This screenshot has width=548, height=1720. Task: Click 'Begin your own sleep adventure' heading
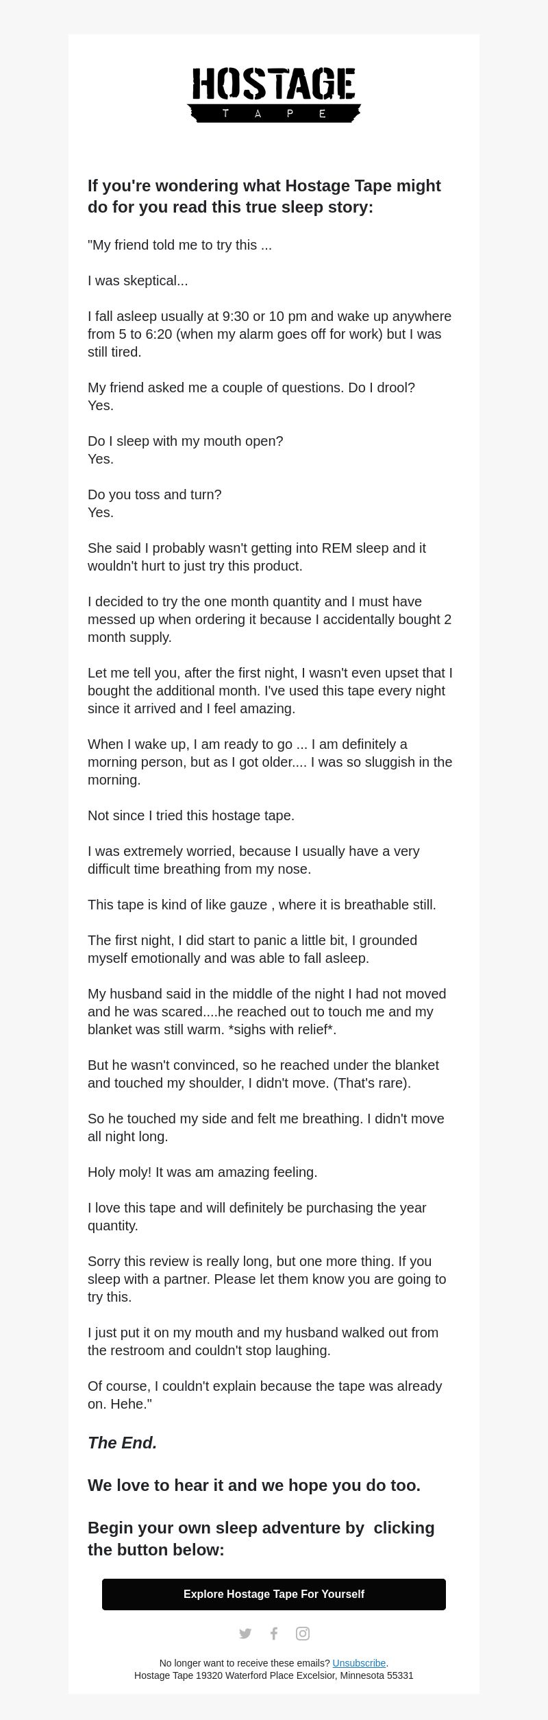[x=261, y=1539]
